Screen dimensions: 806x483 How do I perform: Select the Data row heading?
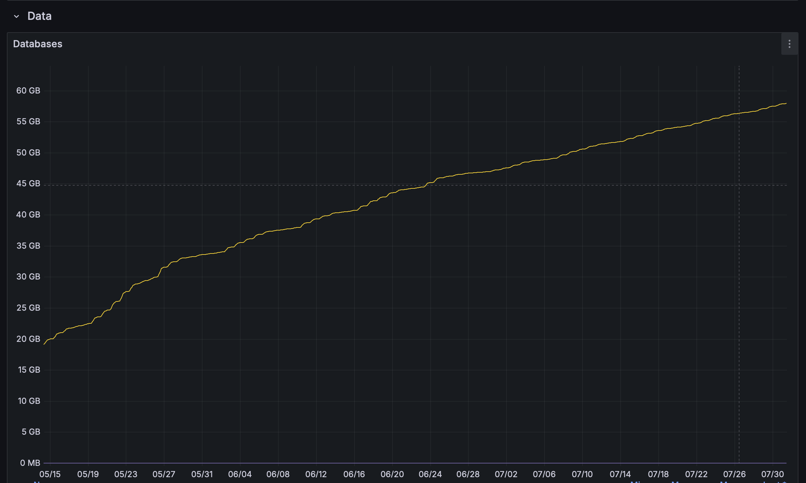pyautogui.click(x=39, y=16)
